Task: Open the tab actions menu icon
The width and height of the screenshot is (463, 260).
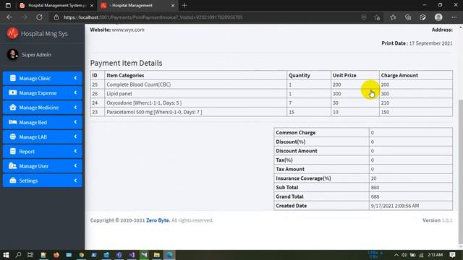Action: pos(8,5)
